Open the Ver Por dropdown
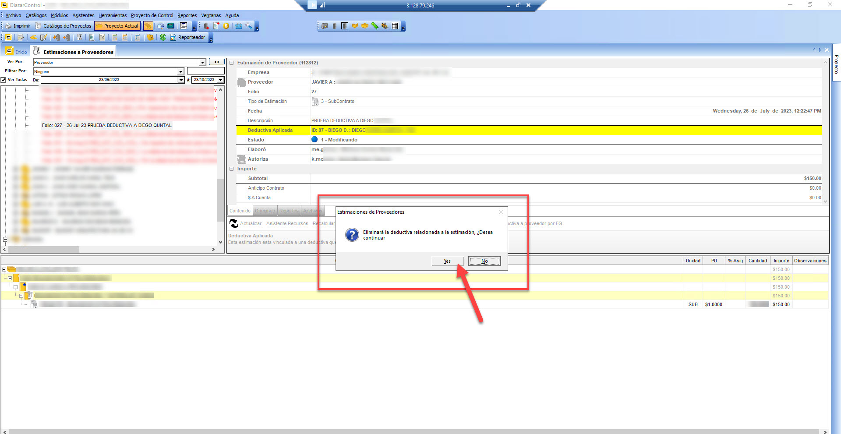The height and width of the screenshot is (434, 841). pos(202,63)
